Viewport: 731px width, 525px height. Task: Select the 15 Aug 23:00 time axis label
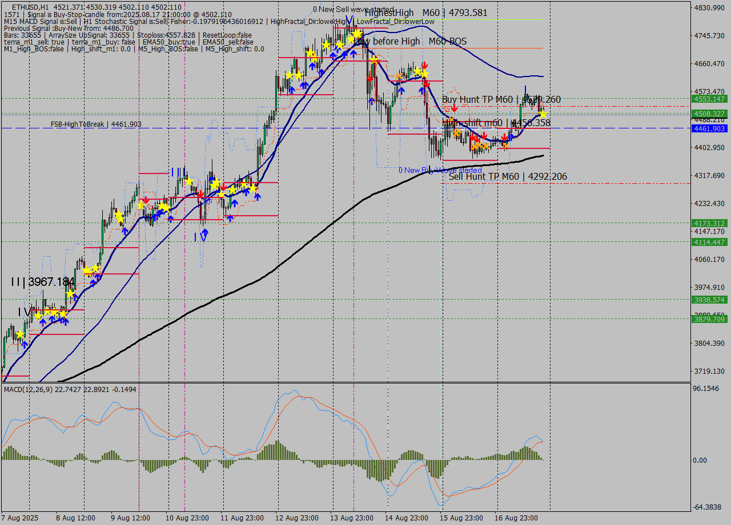[x=461, y=518]
